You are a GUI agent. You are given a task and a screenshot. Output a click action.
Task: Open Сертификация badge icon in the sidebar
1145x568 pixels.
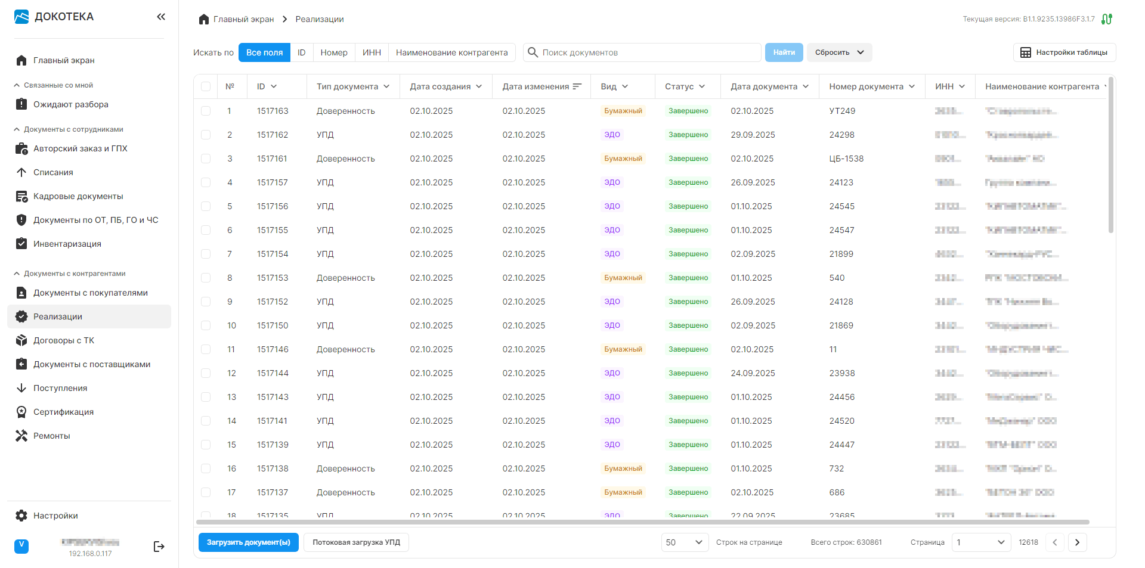pos(21,412)
